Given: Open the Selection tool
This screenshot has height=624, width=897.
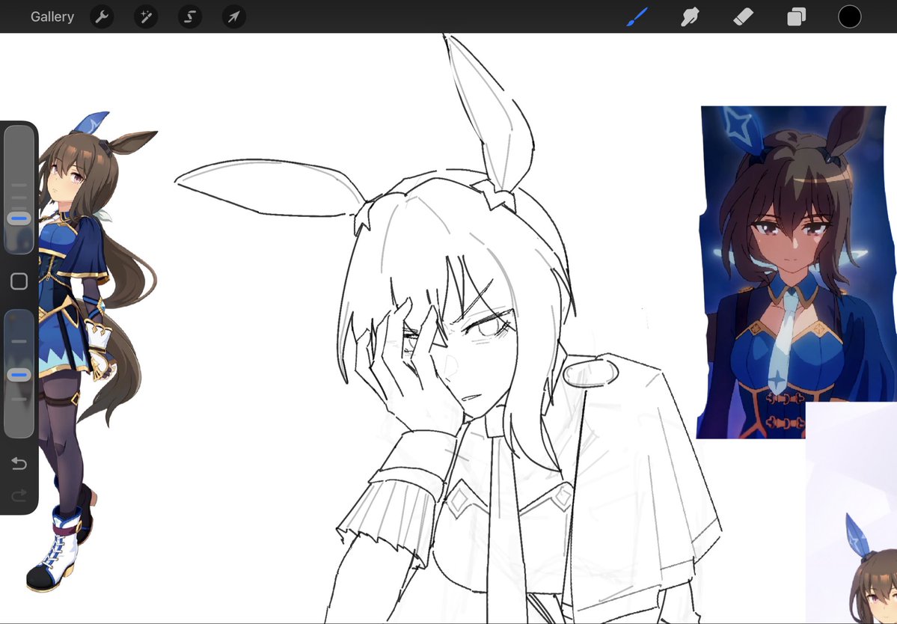Looking at the screenshot, I should (190, 16).
